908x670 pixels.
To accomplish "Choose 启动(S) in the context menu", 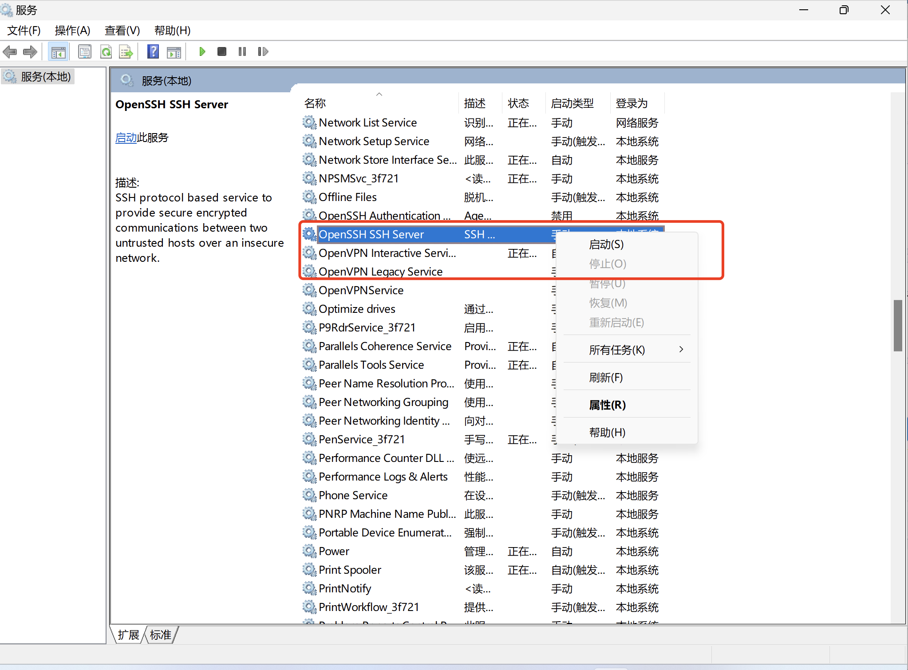I will tap(606, 244).
